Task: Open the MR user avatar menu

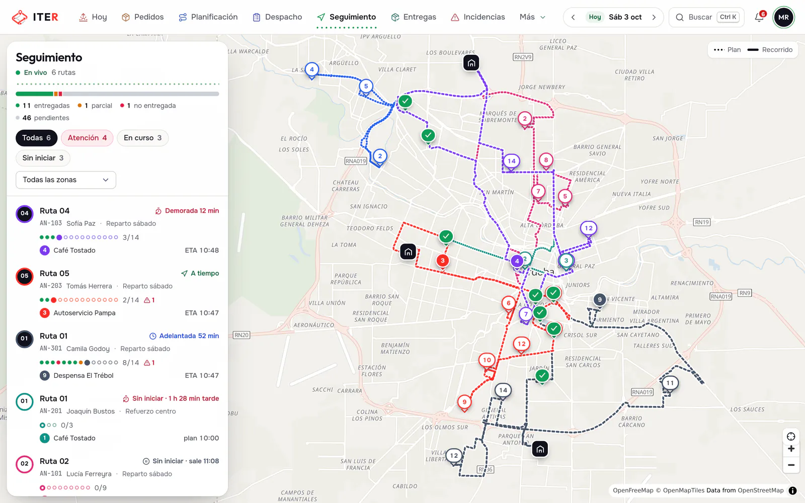Action: pos(783,17)
